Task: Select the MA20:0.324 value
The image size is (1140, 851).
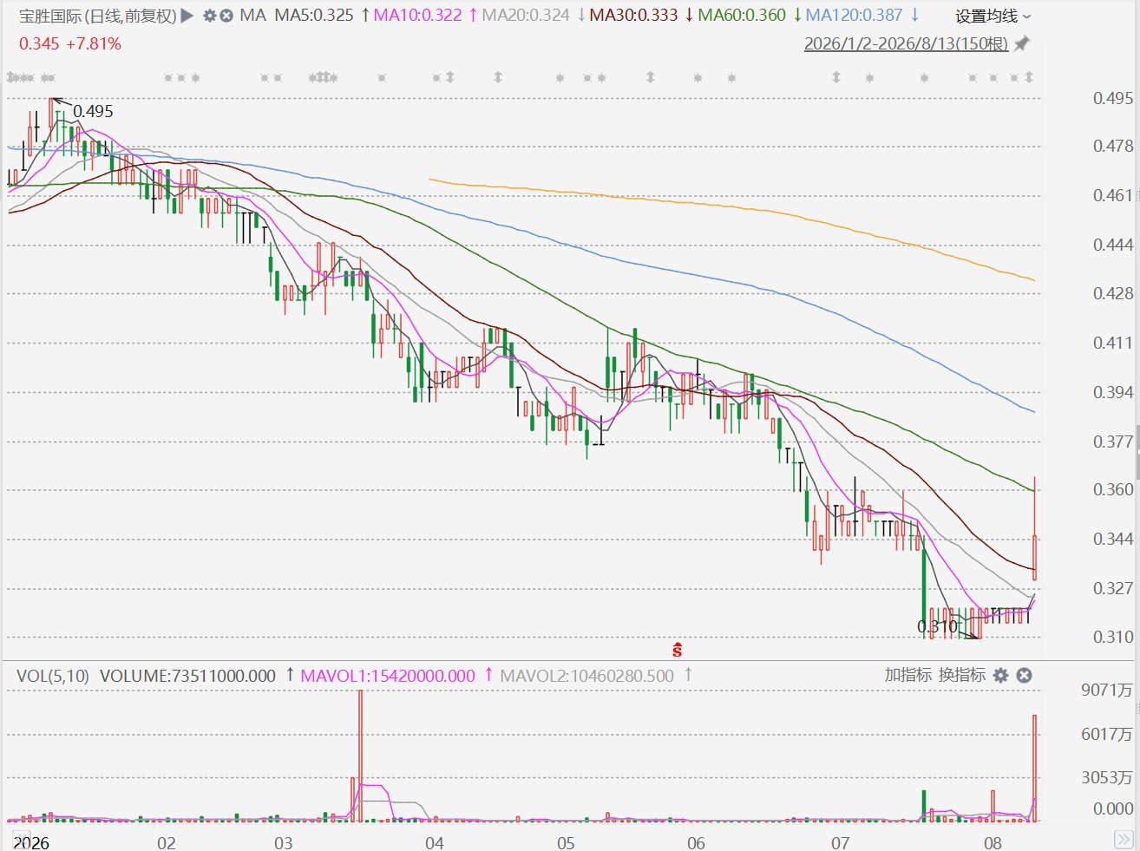Action: 526,16
